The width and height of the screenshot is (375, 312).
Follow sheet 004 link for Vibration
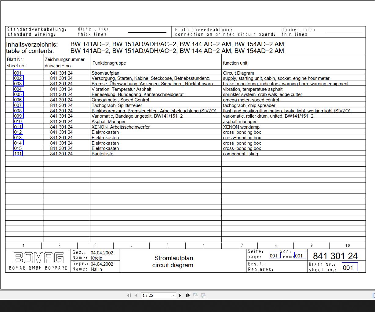click(18, 89)
